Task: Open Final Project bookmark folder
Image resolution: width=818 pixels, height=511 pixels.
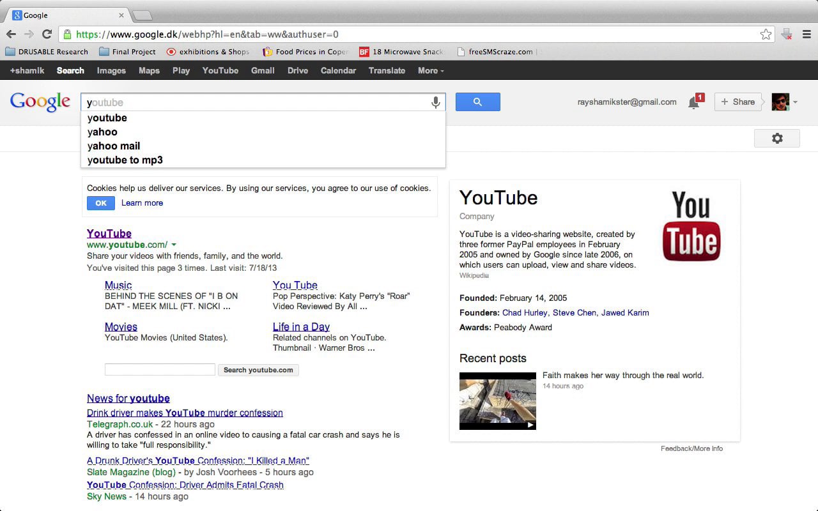Action: pos(128,52)
